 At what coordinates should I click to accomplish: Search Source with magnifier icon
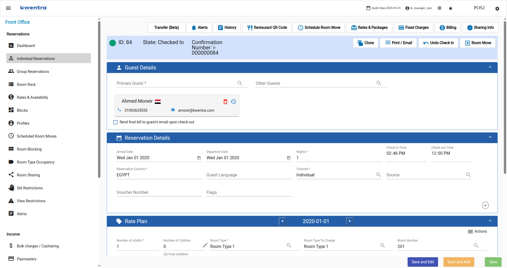(468, 175)
